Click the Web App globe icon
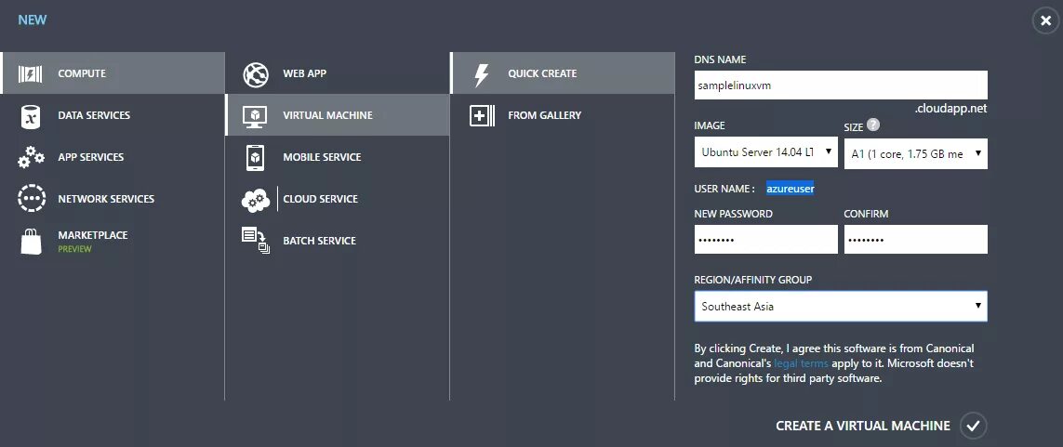1063x447 pixels. click(256, 73)
